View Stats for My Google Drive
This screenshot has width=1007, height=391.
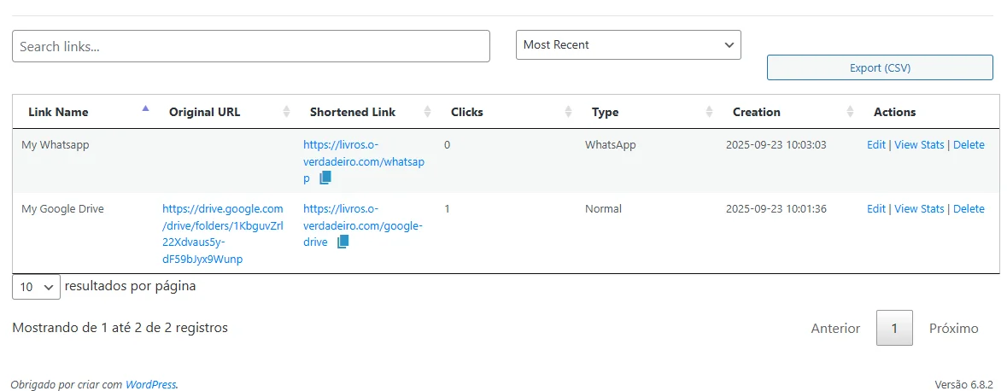click(919, 208)
